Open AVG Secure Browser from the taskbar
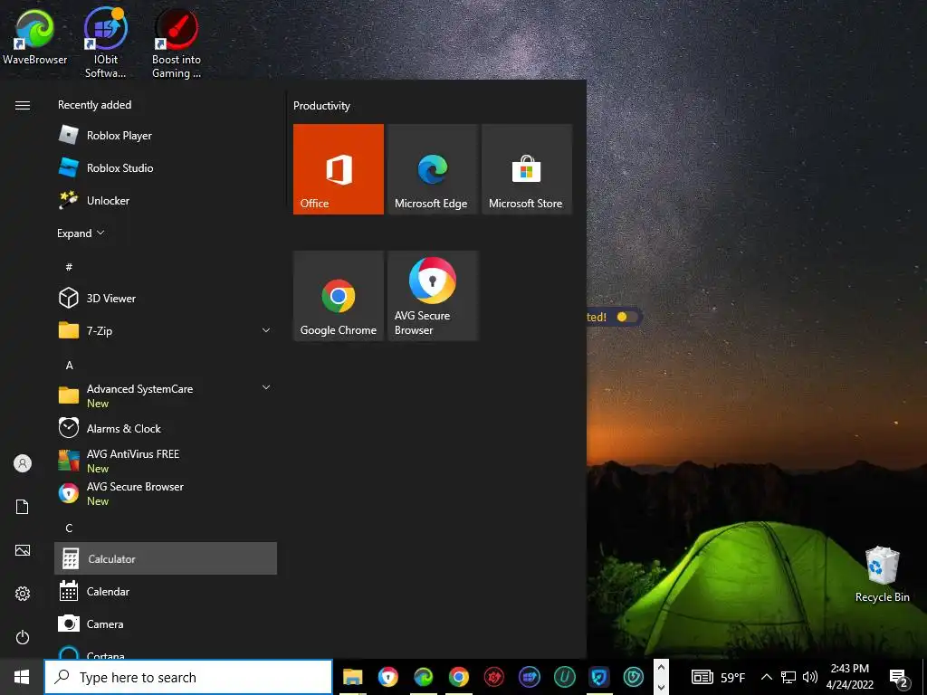This screenshot has height=695, width=927. click(x=387, y=677)
